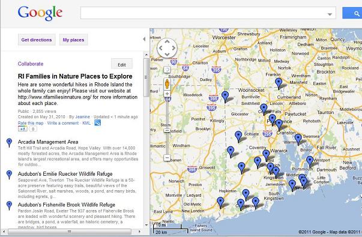
Task: Click the 2,855 views text
Action: 44,111
